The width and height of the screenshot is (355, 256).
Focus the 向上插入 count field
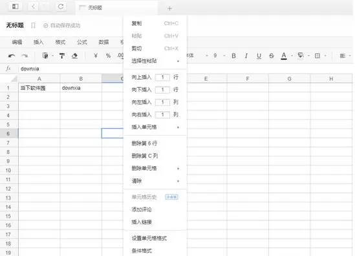pos(162,78)
